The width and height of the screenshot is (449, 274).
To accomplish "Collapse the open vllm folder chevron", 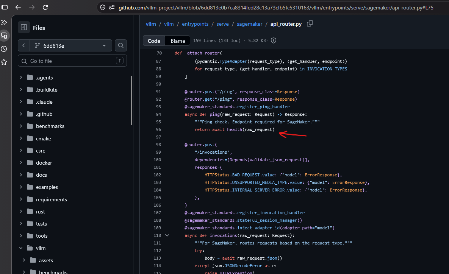I will click(21, 248).
